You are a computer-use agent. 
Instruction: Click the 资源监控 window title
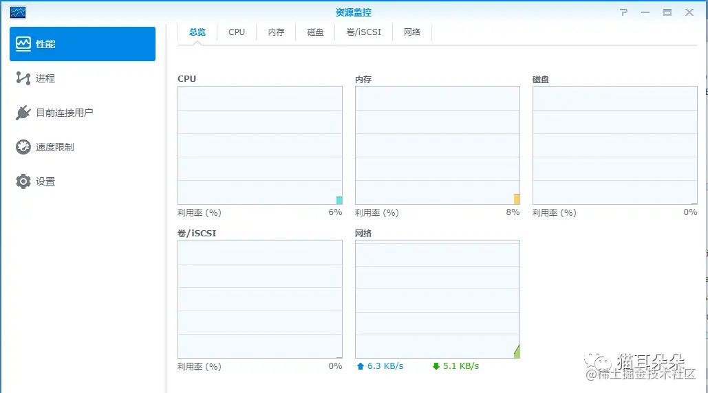tap(354, 12)
